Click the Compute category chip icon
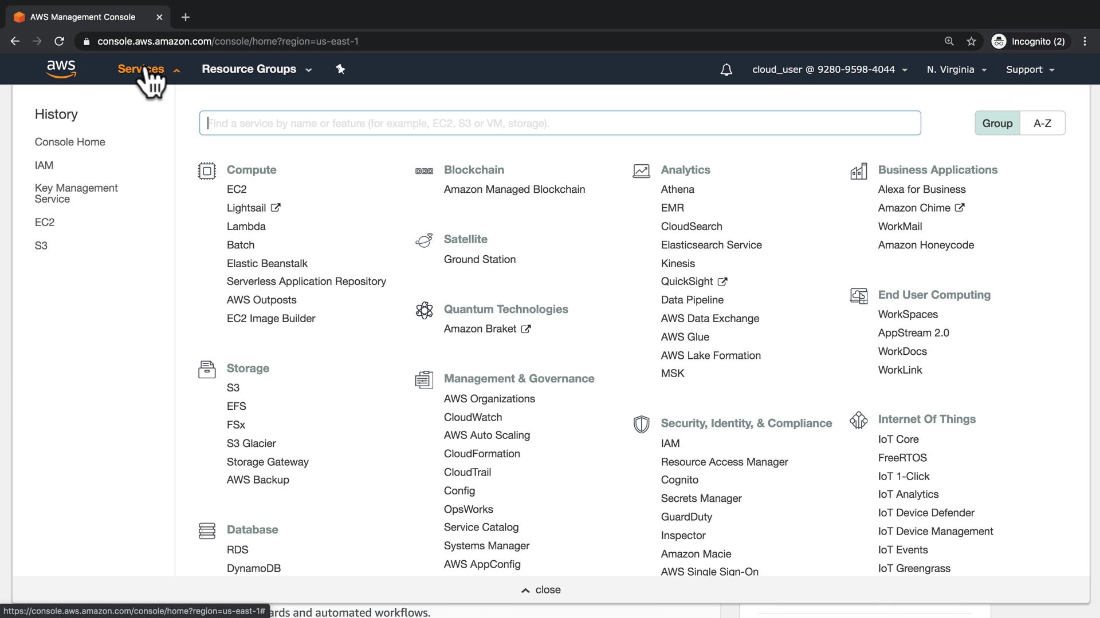This screenshot has width=1100, height=618. [207, 171]
